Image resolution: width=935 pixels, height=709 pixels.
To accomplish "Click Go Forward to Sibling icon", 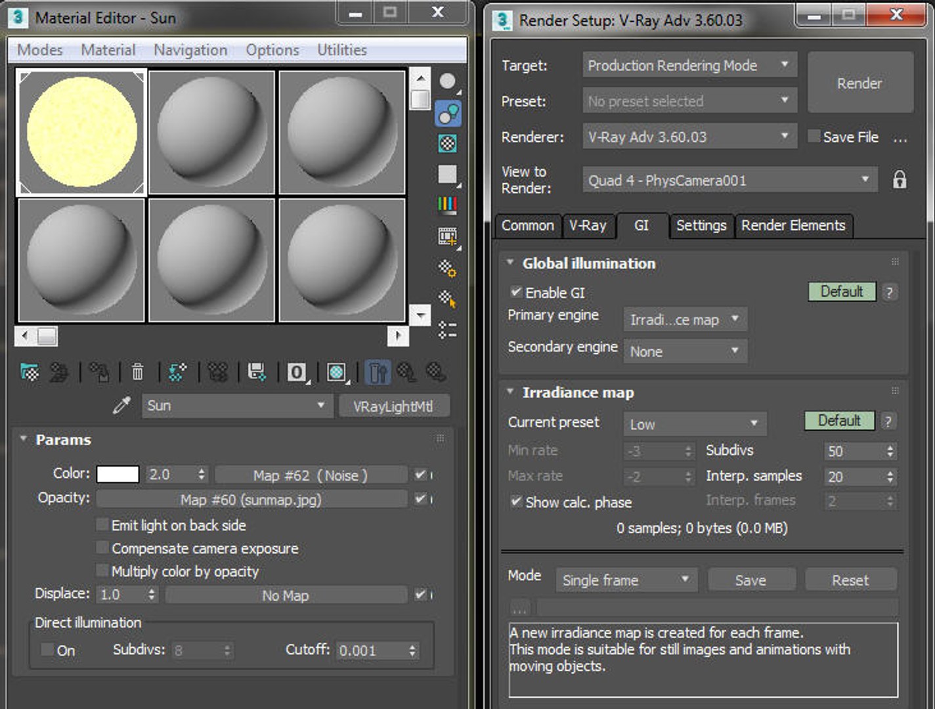I will pos(436,373).
